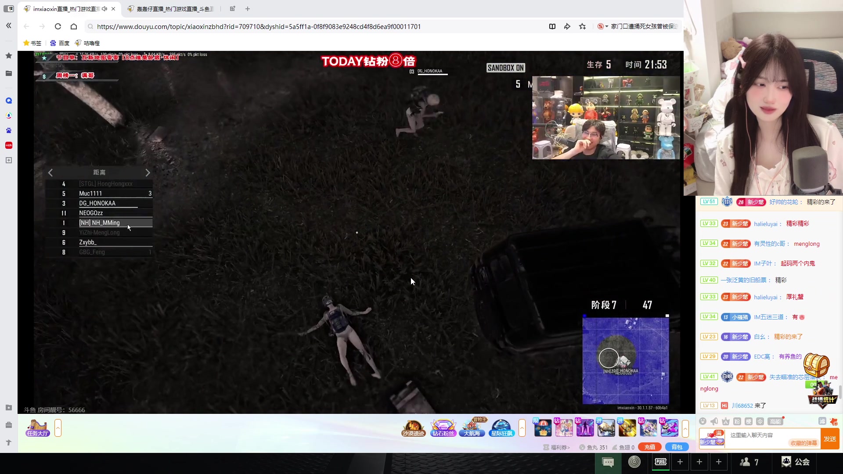The image size is (843, 474).
Task: Open the 任务大厅 task hall
Action: (x=38, y=428)
